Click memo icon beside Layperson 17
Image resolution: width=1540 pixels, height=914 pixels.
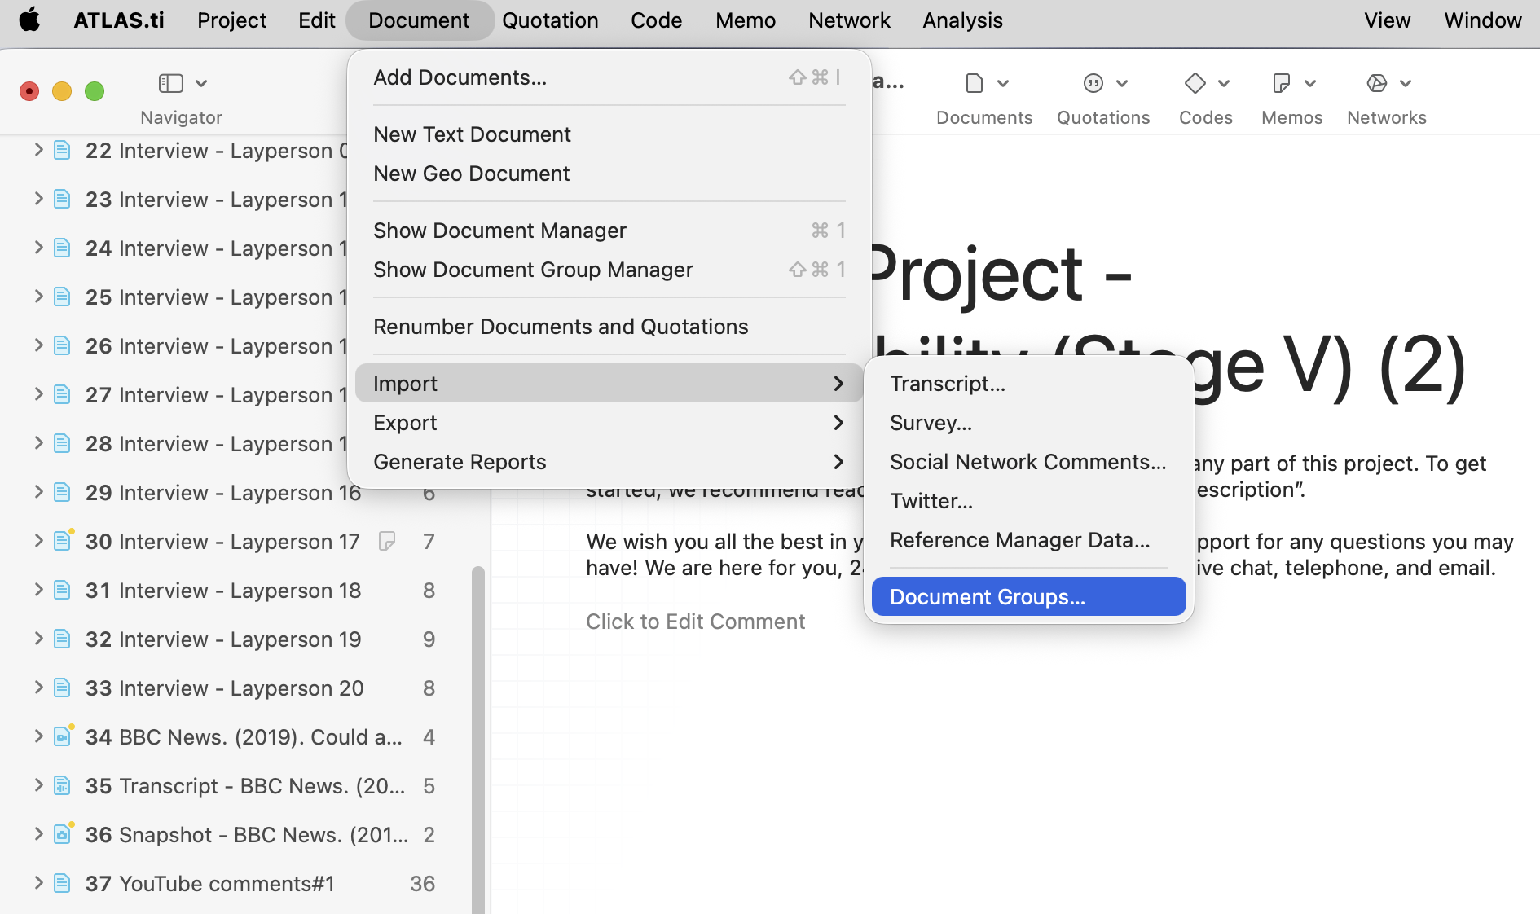click(x=387, y=541)
